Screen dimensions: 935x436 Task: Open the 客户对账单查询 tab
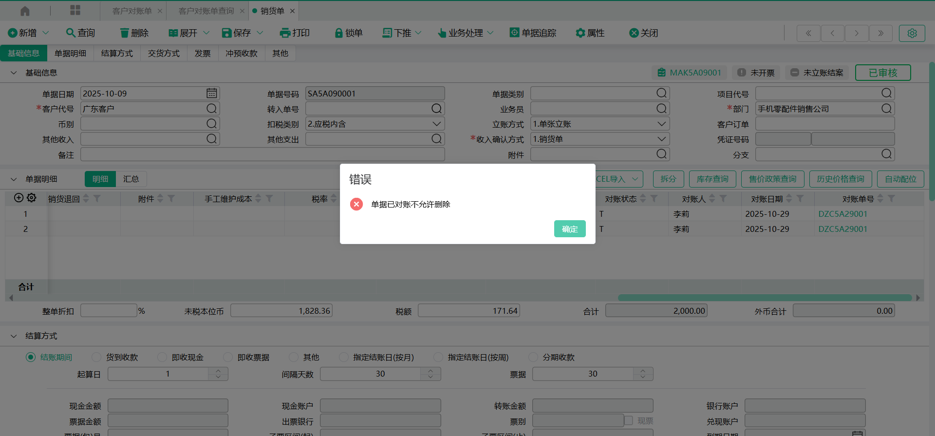(x=206, y=11)
